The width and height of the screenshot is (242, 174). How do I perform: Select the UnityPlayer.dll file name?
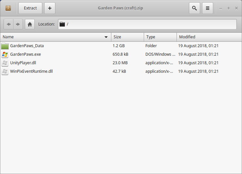pos(23,63)
